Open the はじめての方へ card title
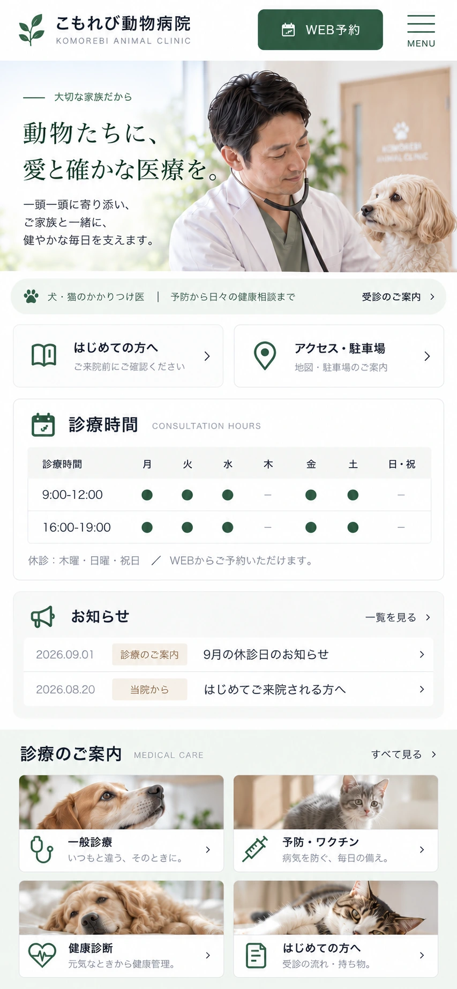Viewport: 457px width, 989px height. [x=116, y=348]
